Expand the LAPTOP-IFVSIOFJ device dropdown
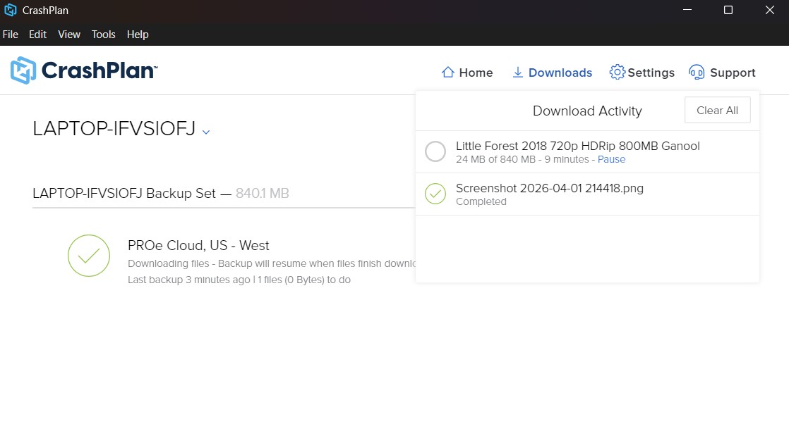The height and width of the screenshot is (443, 789). click(205, 132)
